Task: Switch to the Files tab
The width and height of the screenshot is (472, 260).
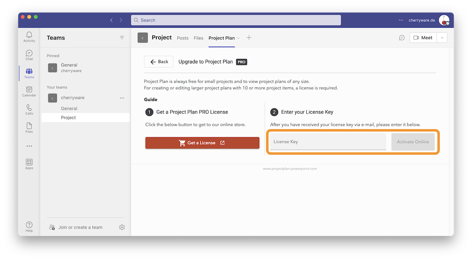Action: click(x=198, y=38)
